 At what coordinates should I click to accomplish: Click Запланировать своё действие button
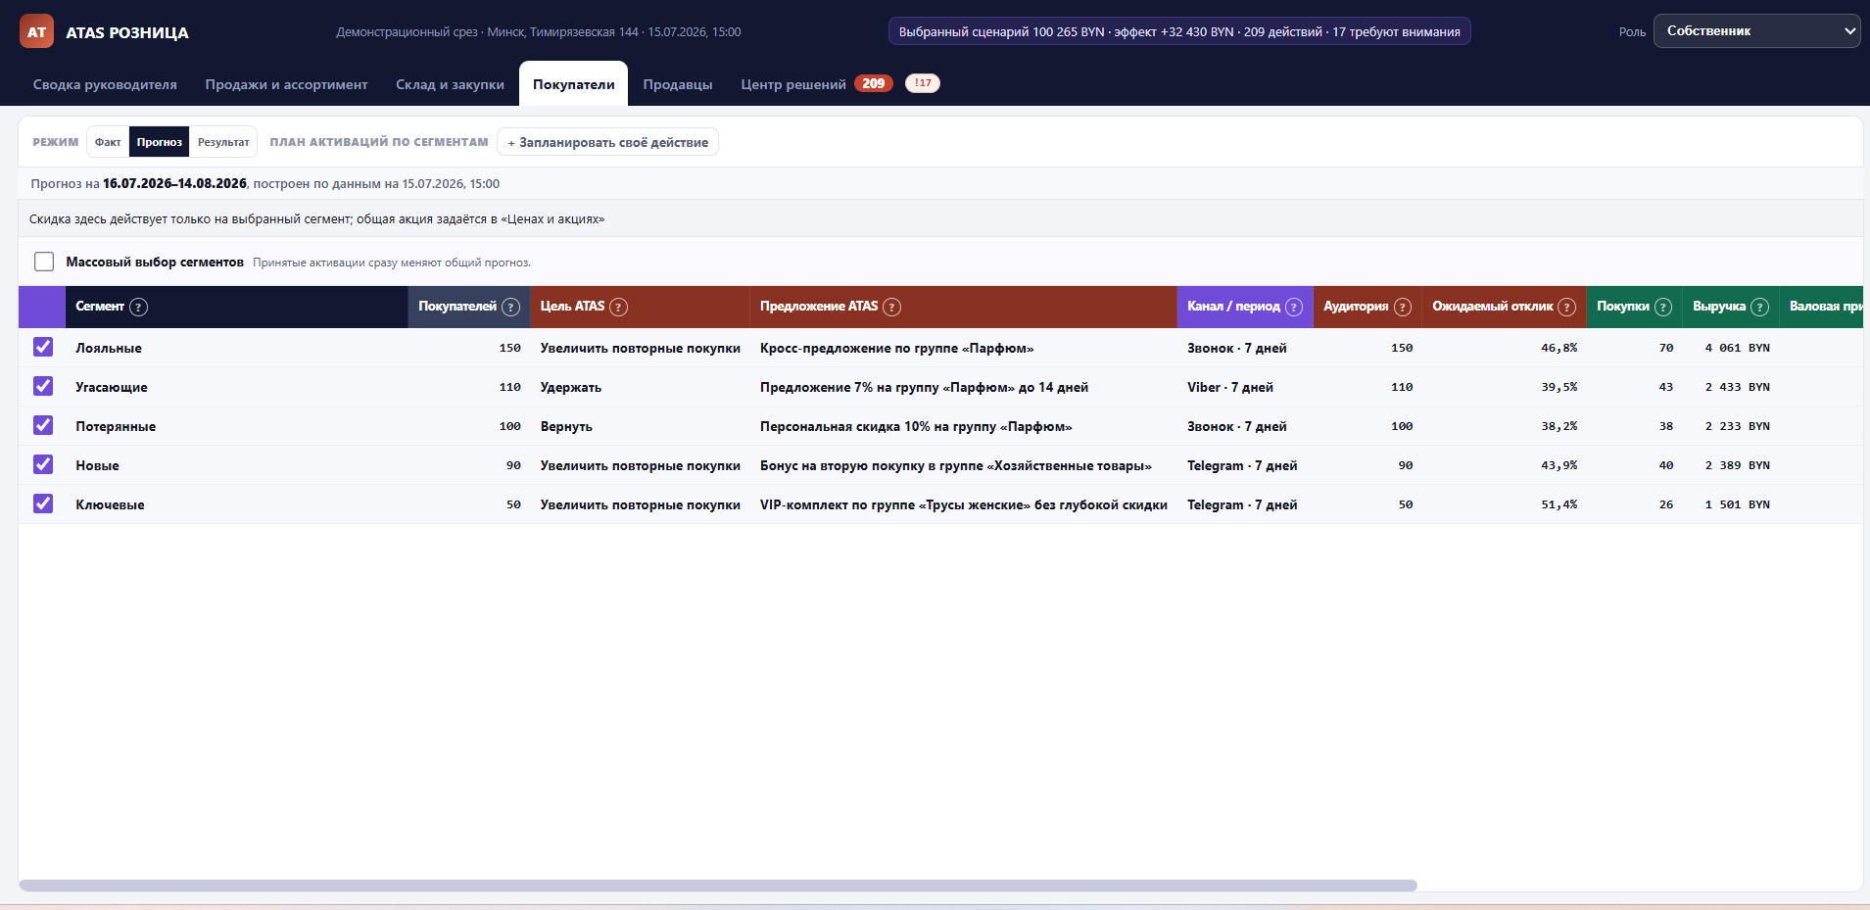click(607, 142)
